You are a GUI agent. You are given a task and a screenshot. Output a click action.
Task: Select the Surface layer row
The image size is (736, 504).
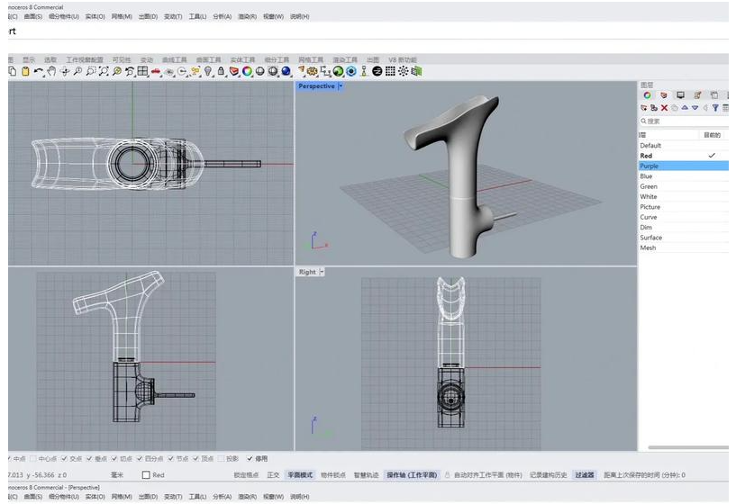[x=684, y=238]
